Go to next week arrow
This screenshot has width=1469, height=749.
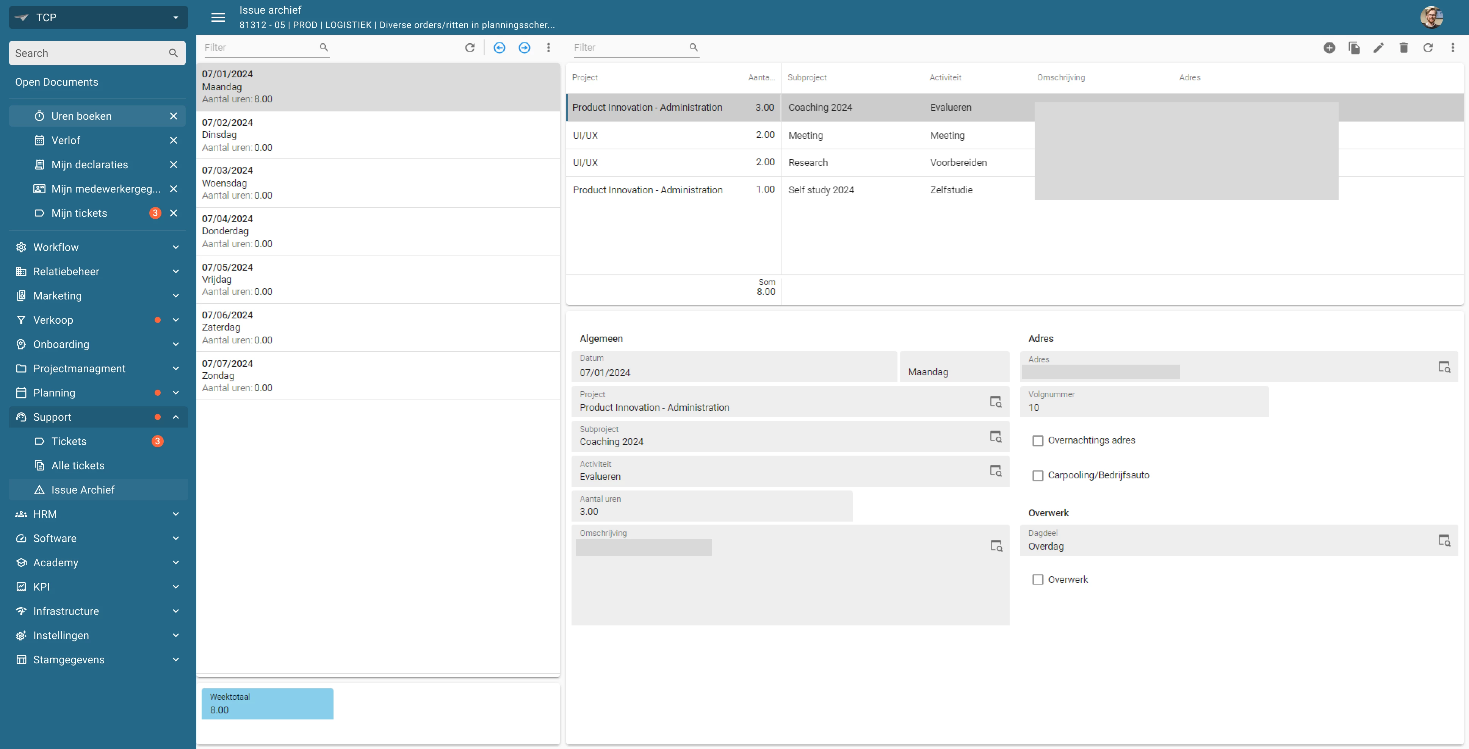click(525, 47)
